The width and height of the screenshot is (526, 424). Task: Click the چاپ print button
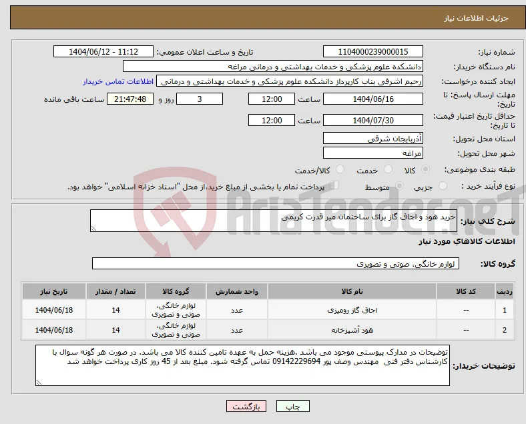(293, 406)
